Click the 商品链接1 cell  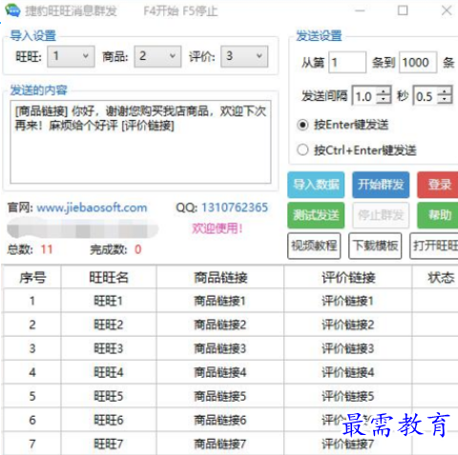coord(220,300)
